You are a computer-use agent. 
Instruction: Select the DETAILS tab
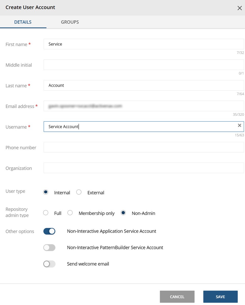coord(23,22)
